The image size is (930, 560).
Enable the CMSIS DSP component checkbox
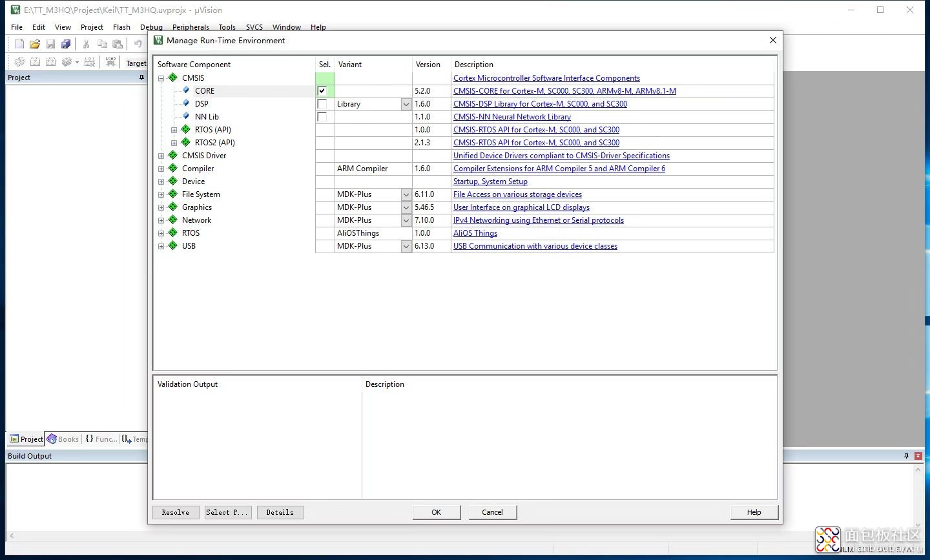[x=322, y=104]
